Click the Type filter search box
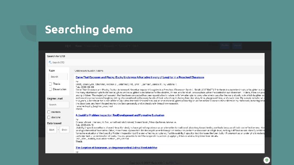Screen dimensions: 294x165 [x=58, y=77]
